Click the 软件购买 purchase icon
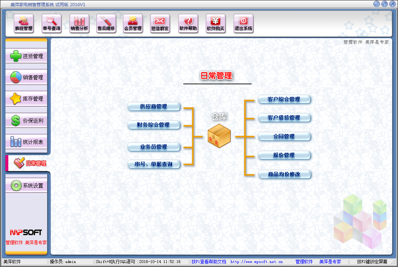398x267 pixels. click(215, 23)
